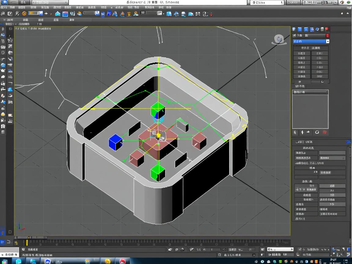Click the red remove-modifier icon below the stack
352x264 pixels.
point(324,132)
